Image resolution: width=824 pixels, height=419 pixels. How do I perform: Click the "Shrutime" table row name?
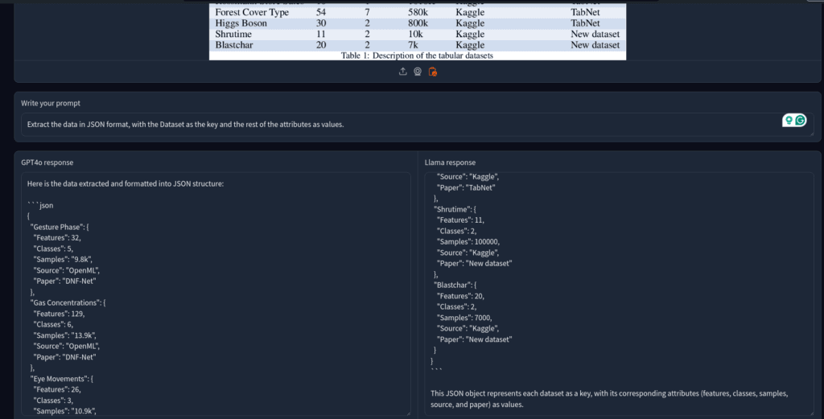point(233,34)
